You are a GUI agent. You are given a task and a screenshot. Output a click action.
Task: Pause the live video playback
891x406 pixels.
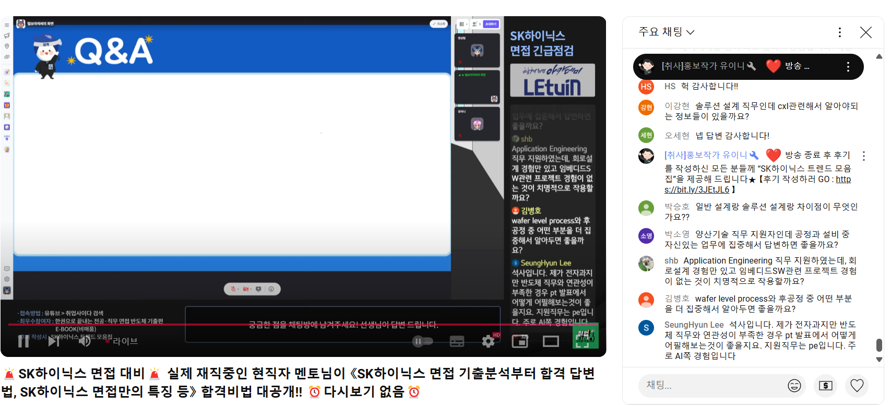(x=23, y=341)
